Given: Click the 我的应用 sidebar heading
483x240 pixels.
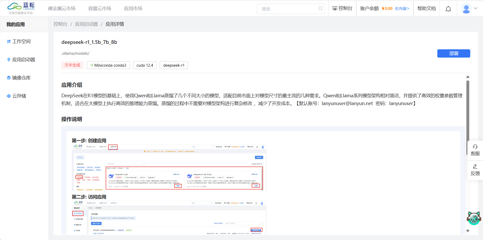Looking at the screenshot, I should coord(16,24).
